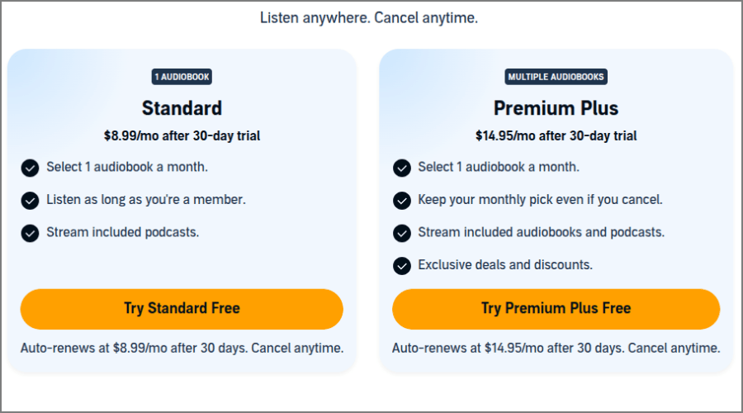
Task: Click the '$14.95/mo after 30-day trial' price text
Action: 556,135
